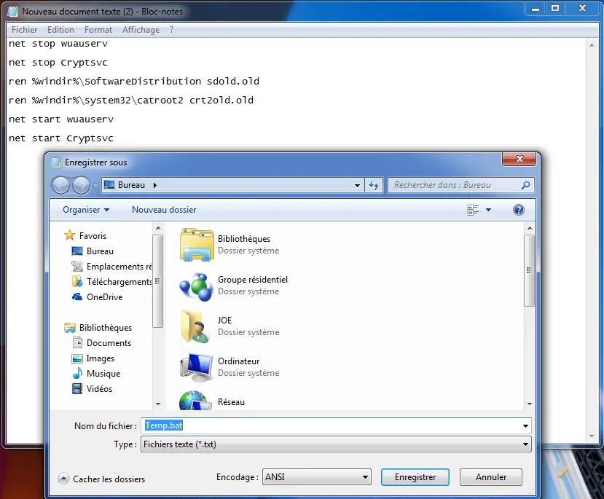The height and width of the screenshot is (499, 604).
Task: Click the Cacher les dossiers label
Action: coord(109,479)
